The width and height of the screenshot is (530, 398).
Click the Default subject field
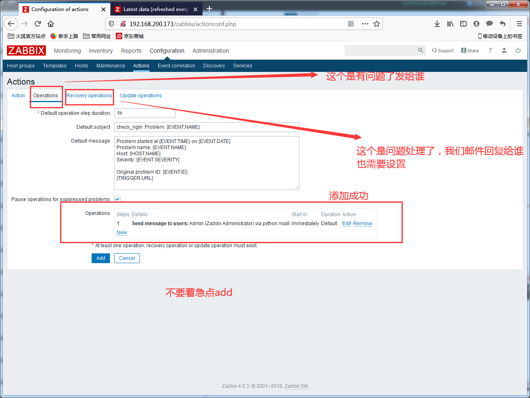click(207, 127)
